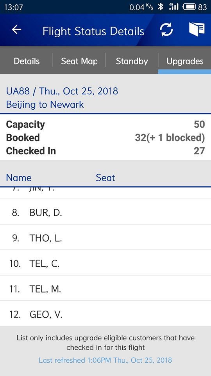The width and height of the screenshot is (211, 376).
Task: Tap the UA88 flight date header
Action: coord(62,91)
